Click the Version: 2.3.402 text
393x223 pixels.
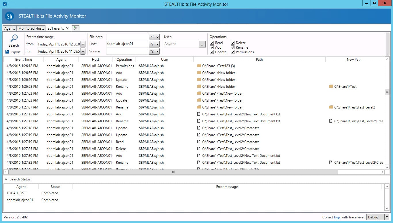(16, 217)
